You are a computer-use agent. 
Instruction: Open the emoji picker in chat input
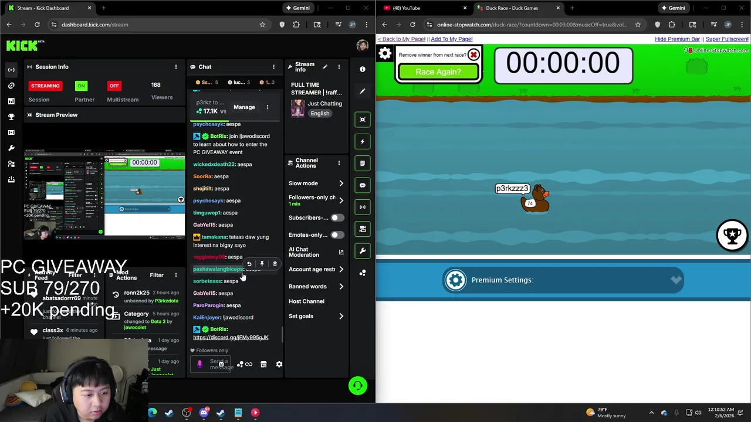(221, 364)
